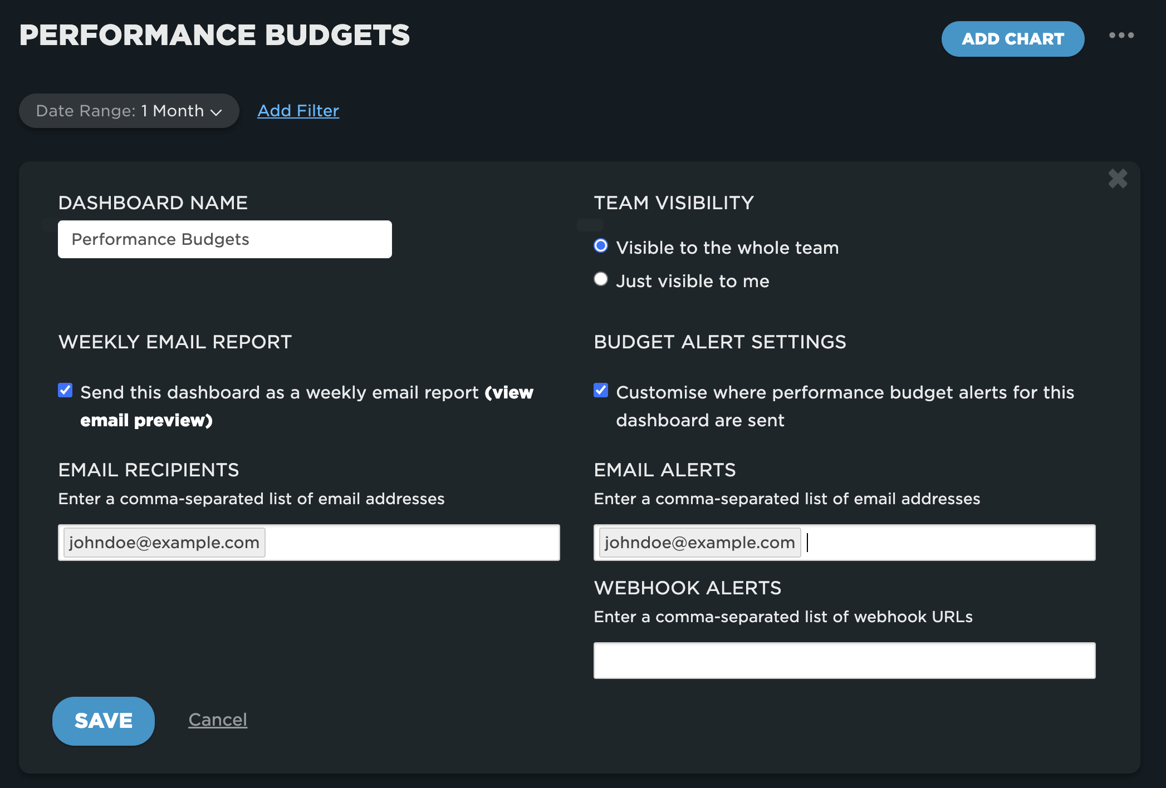Image resolution: width=1166 pixels, height=788 pixels.
Task: Click the Performance Budgets page heading
Action: (x=214, y=36)
